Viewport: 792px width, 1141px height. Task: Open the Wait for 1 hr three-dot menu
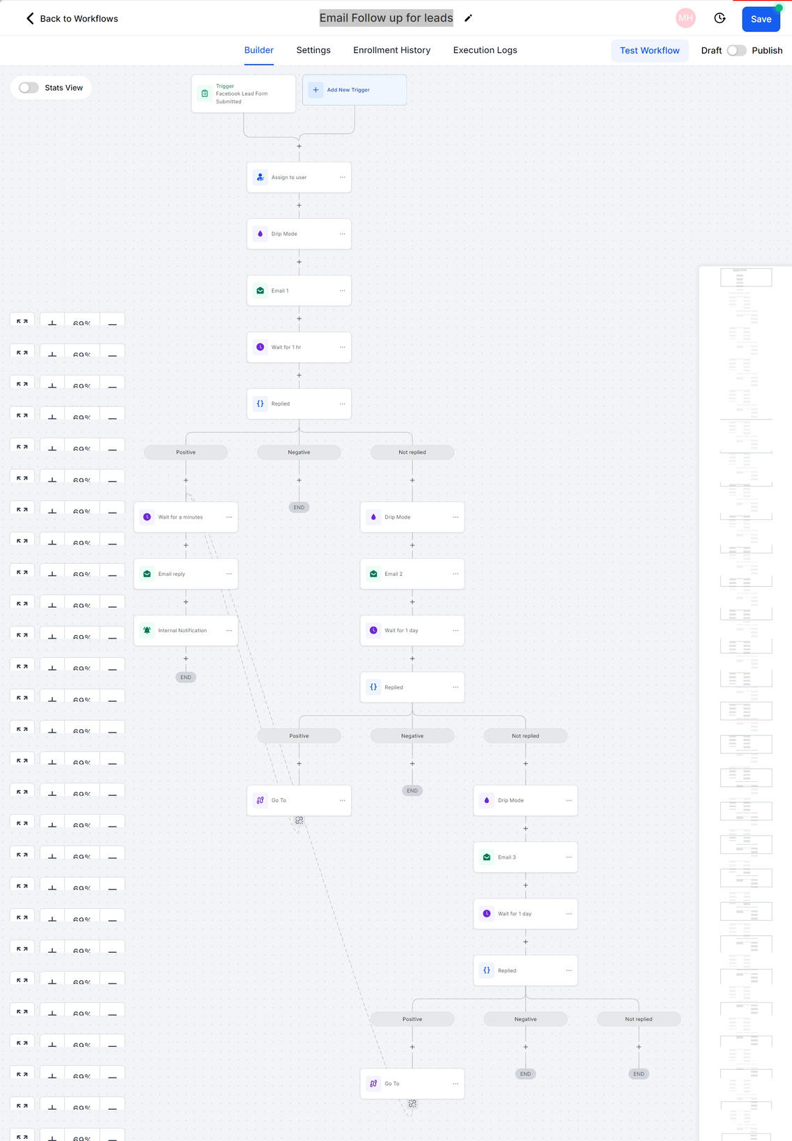coord(342,347)
